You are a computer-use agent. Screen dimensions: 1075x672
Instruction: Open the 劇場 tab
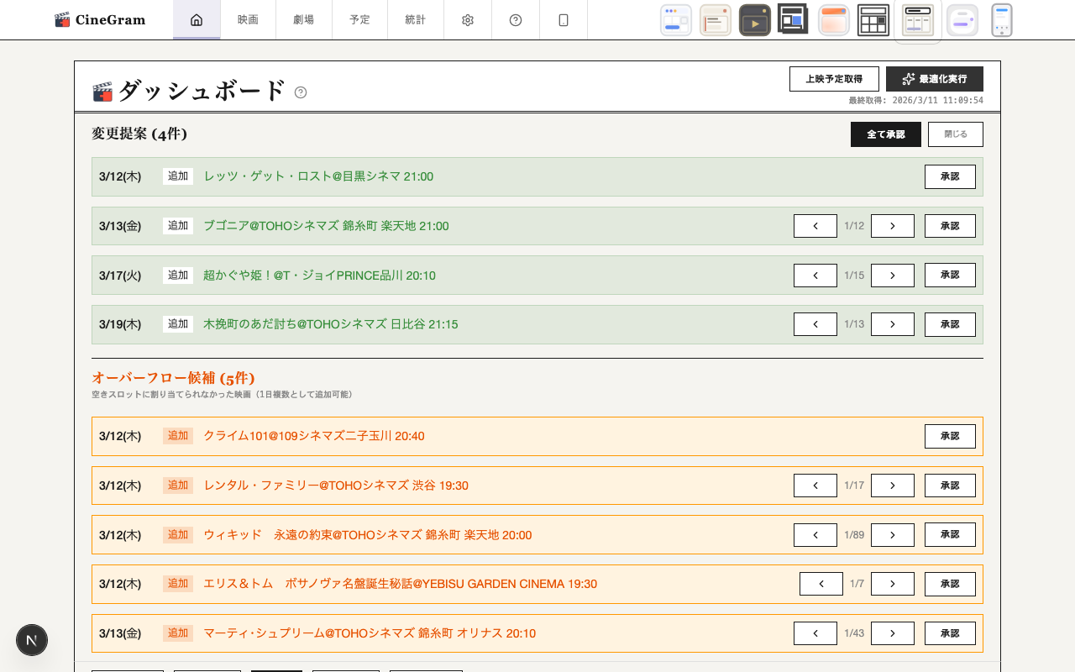coord(303,20)
